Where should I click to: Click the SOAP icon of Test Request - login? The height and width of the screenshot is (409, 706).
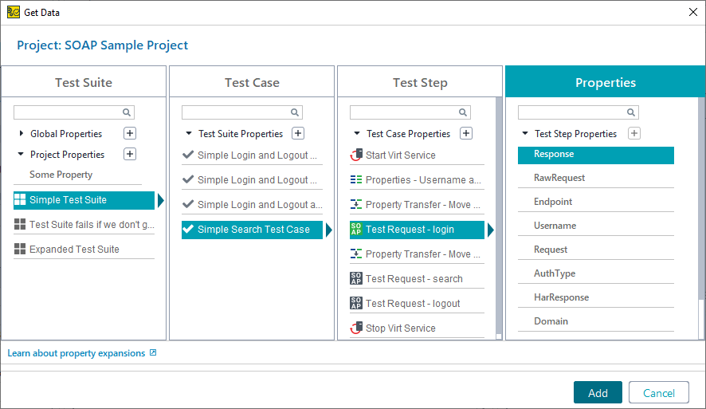click(x=356, y=230)
